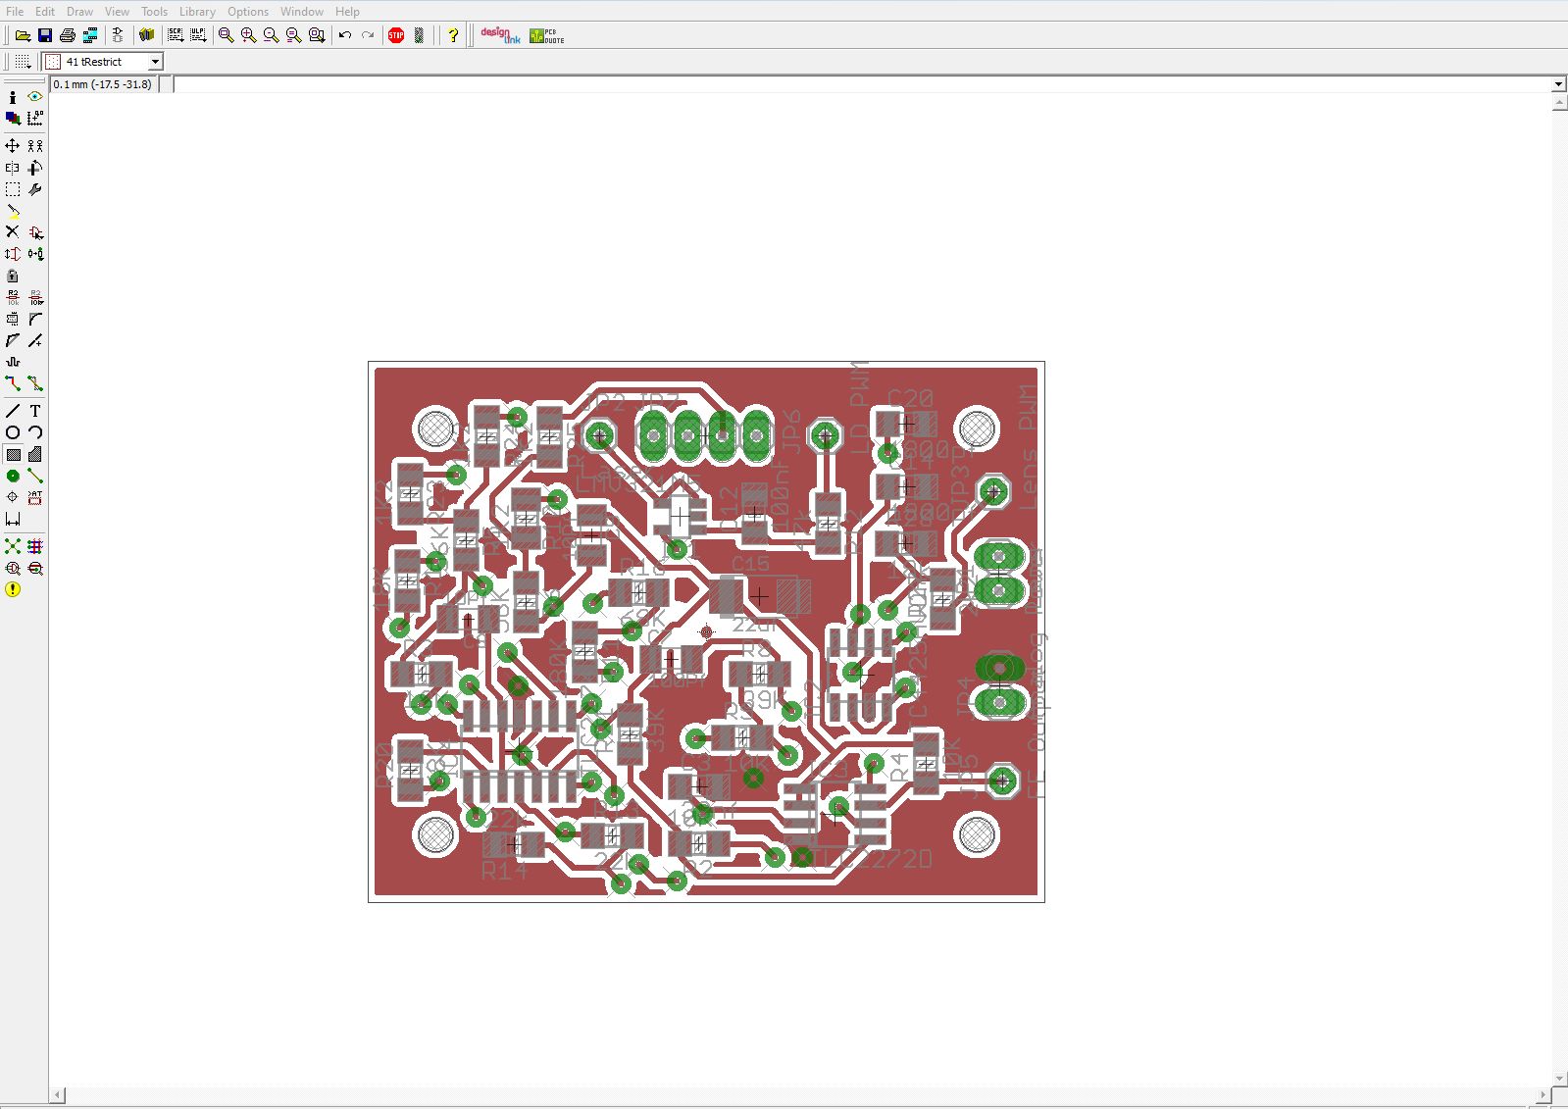Click the Zoom to fit icon
This screenshot has width=1568, height=1109.
pos(226,35)
